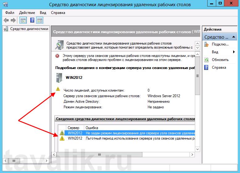This screenshot has height=173, width=240.
Task: Open the Файл menu
Action: (x=10, y=13)
